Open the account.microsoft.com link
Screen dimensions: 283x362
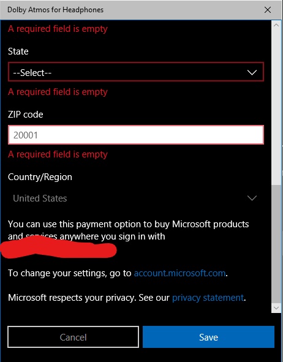pos(179,273)
